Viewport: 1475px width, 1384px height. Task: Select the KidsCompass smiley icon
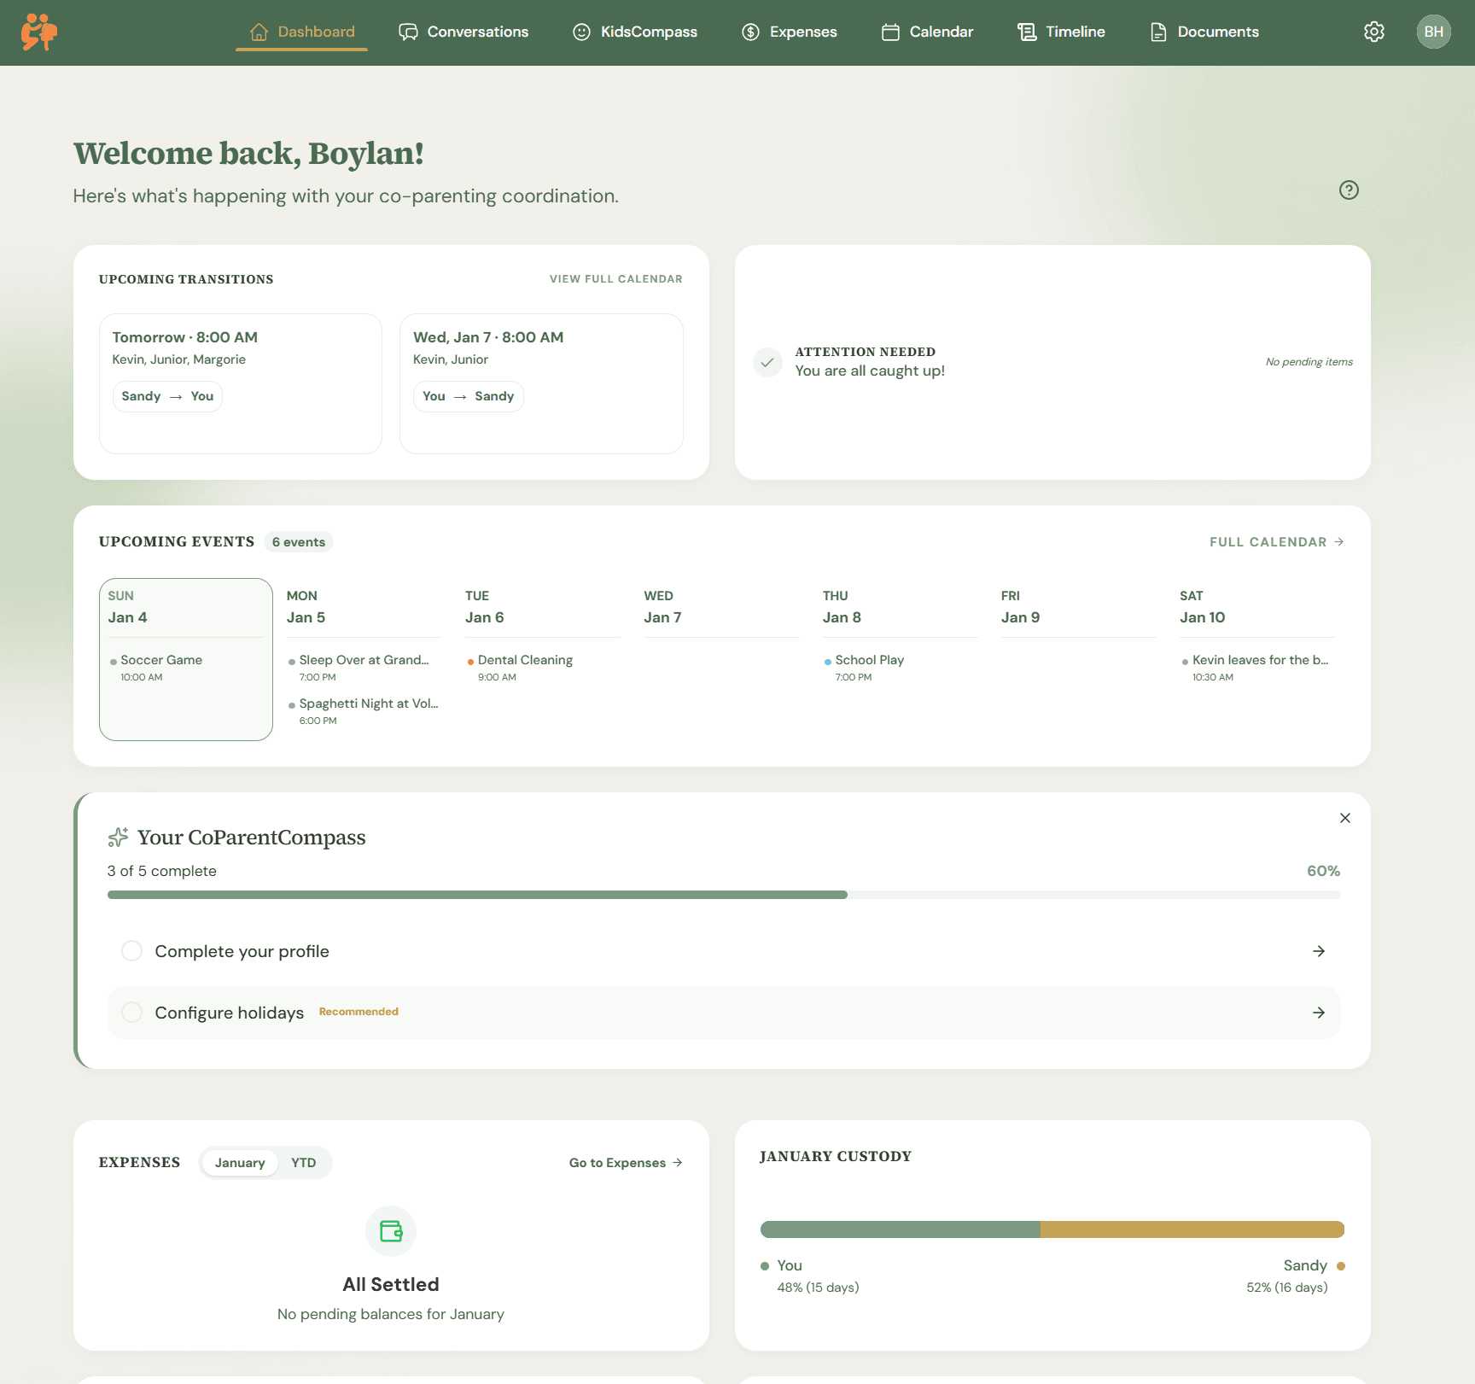click(581, 32)
